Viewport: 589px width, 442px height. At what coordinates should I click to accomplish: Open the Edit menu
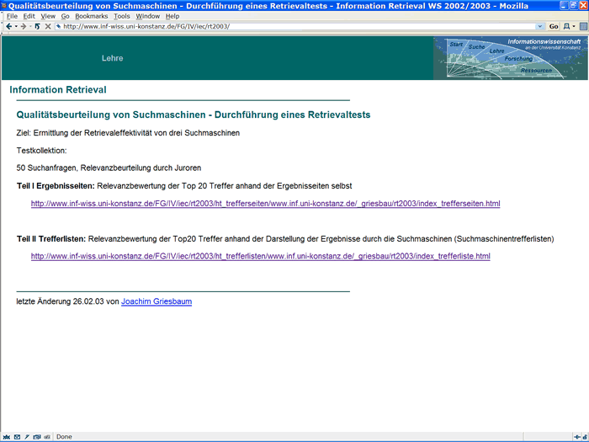point(29,16)
